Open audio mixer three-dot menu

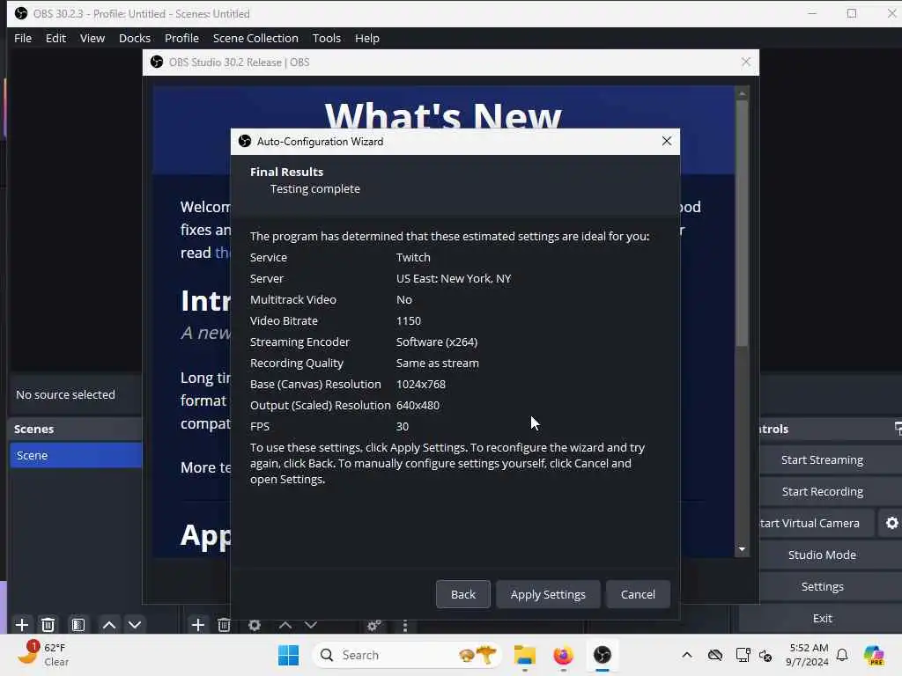click(405, 626)
